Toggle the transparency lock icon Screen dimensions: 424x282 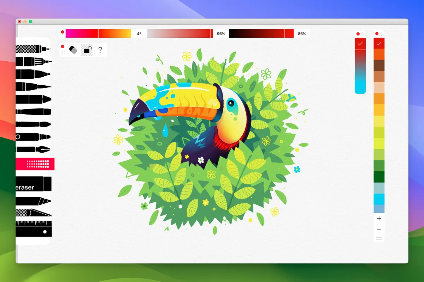click(87, 50)
